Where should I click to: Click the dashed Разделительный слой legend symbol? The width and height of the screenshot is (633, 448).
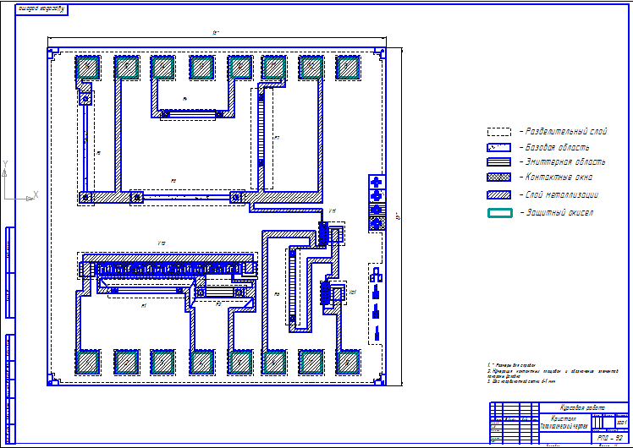[x=499, y=132]
